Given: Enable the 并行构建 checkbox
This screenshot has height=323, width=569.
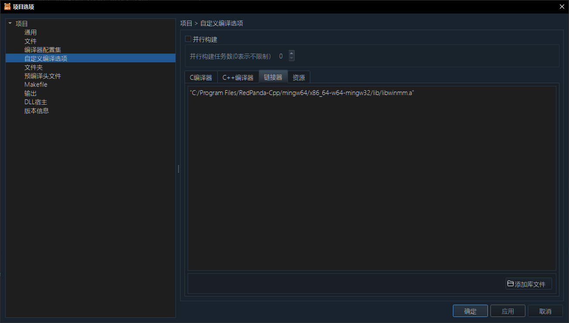Looking at the screenshot, I should point(188,39).
